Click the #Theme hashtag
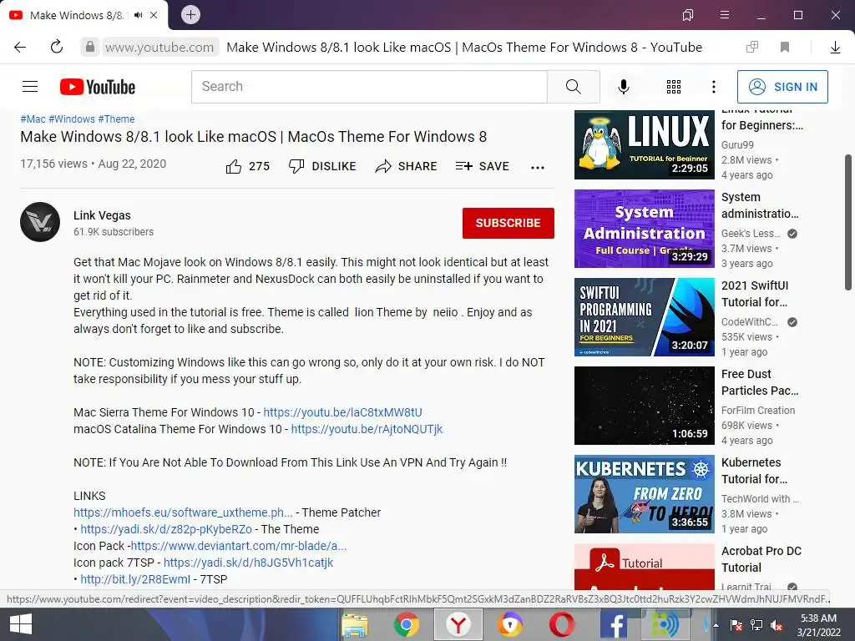The height and width of the screenshot is (641, 855). [x=116, y=119]
